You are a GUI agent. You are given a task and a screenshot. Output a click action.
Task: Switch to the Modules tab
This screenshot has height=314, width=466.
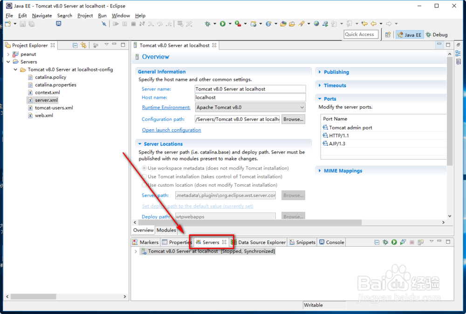point(166,230)
